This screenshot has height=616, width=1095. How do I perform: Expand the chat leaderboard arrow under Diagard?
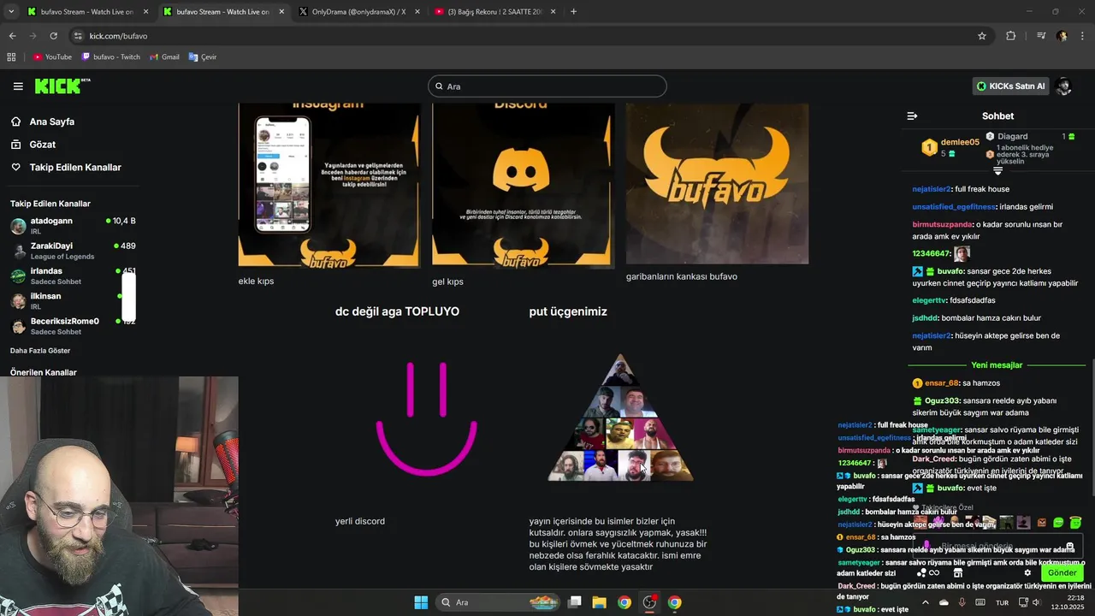997,171
